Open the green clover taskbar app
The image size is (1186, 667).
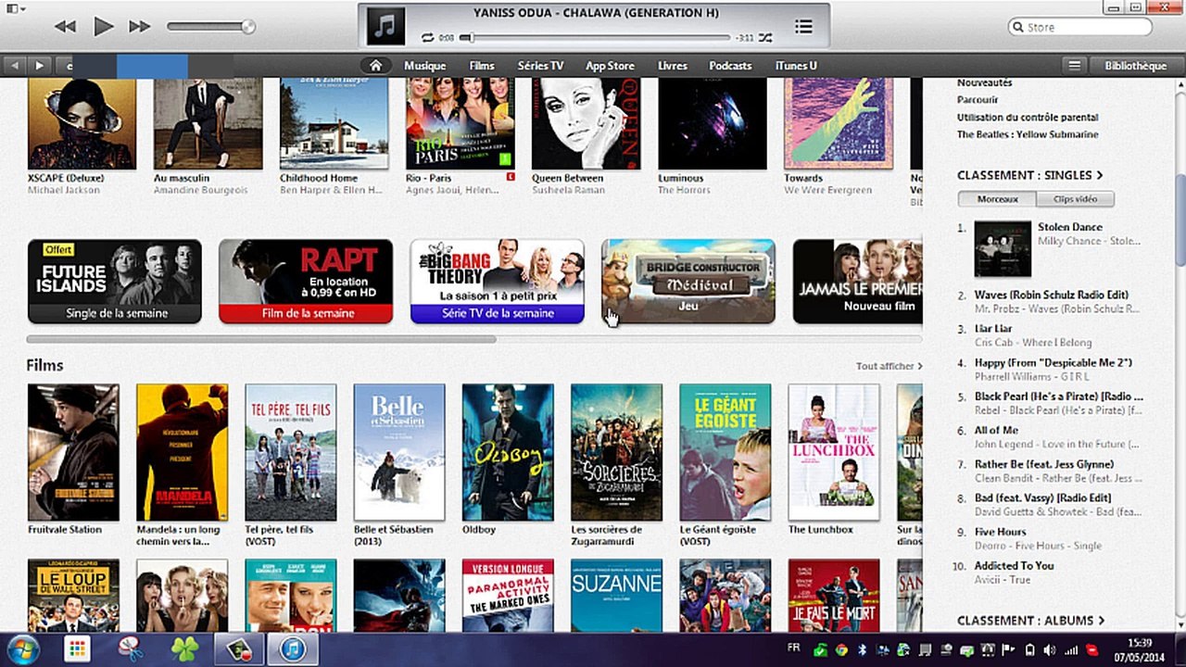click(185, 649)
